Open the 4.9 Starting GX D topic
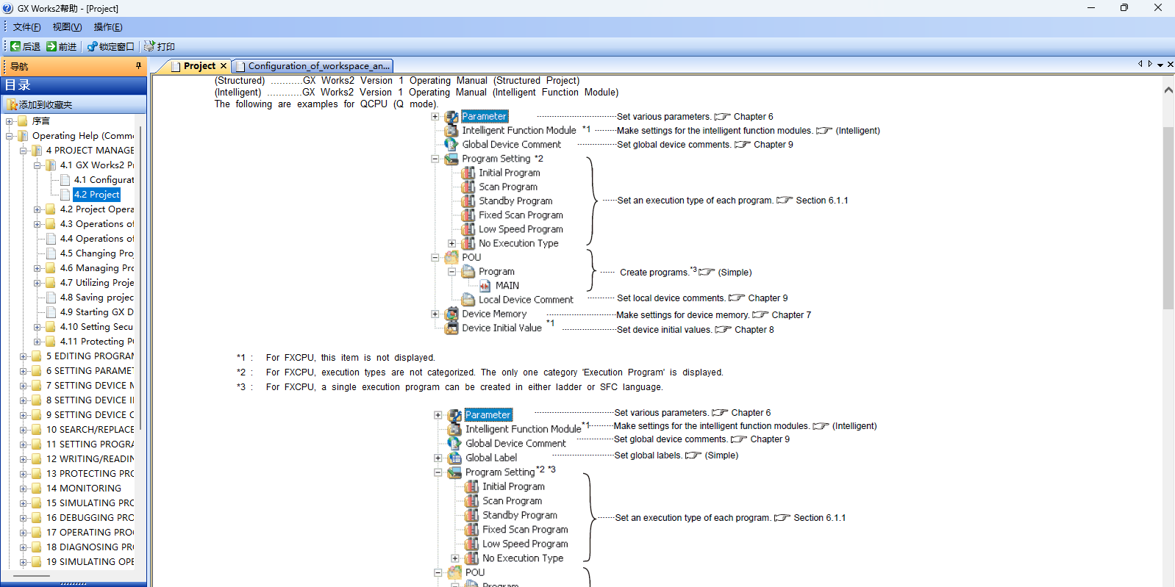Viewport: 1175px width, 587px height. tap(97, 312)
